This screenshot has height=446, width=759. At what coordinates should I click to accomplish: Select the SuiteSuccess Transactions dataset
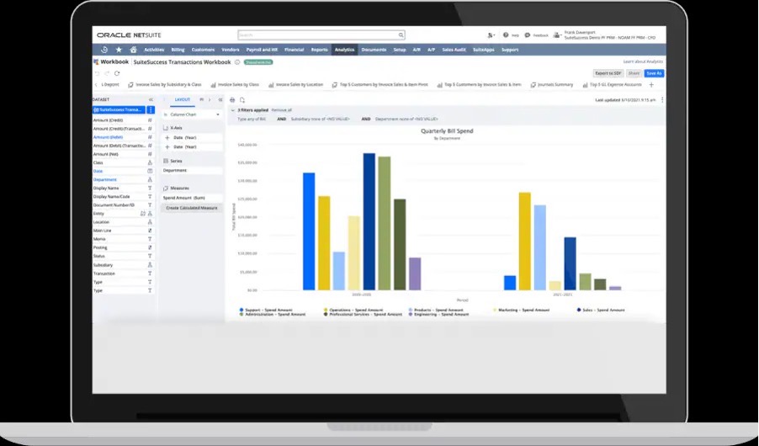tap(119, 110)
